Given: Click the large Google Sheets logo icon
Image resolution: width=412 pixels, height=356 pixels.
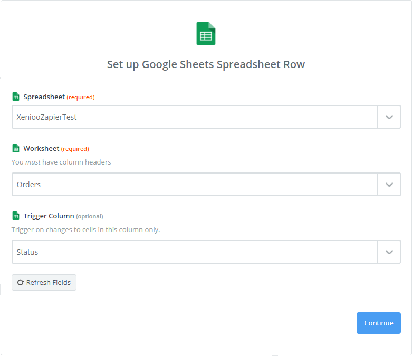Looking at the screenshot, I should pos(206,33).
